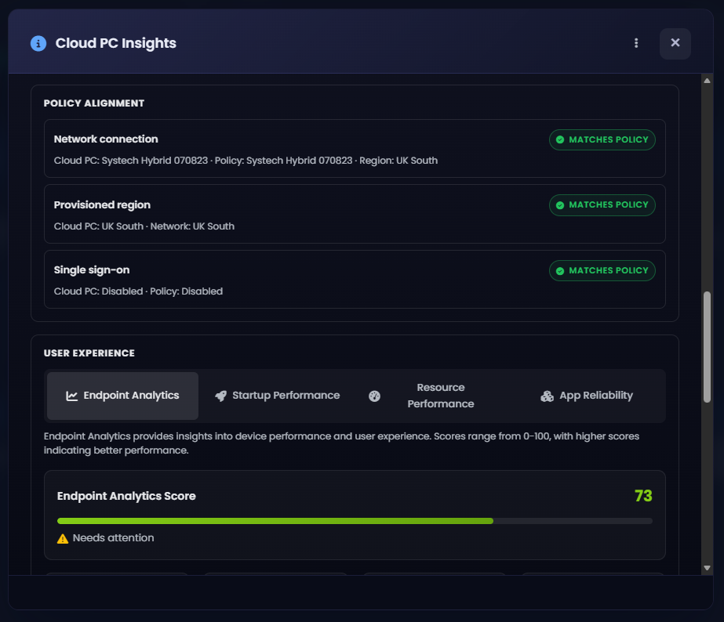Click the chart icon on Endpoint Analytics tab
724x622 pixels.
[72, 396]
